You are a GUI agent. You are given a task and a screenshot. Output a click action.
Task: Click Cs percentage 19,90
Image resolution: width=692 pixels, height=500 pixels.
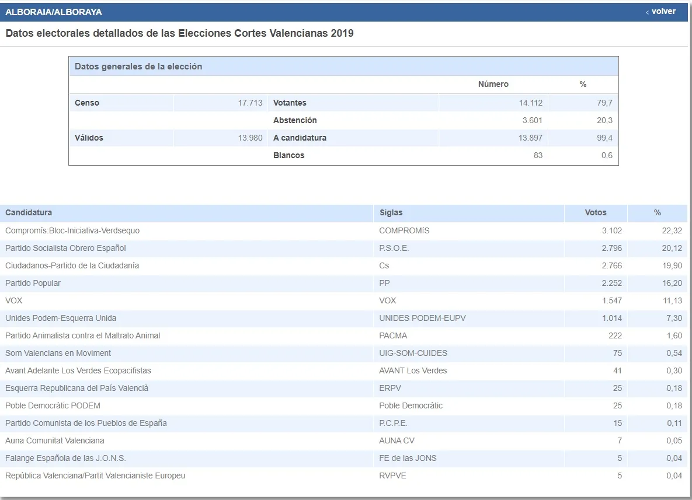point(672,266)
